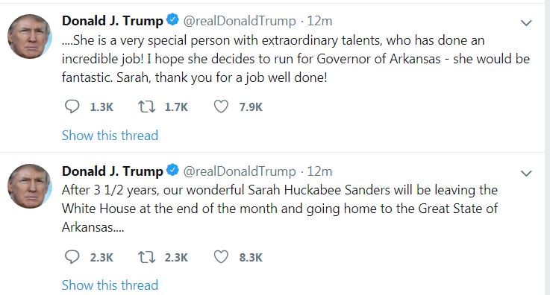Click verified badge on the second tweet
Image resolution: width=550 pixels, height=295 pixels.
(172, 171)
